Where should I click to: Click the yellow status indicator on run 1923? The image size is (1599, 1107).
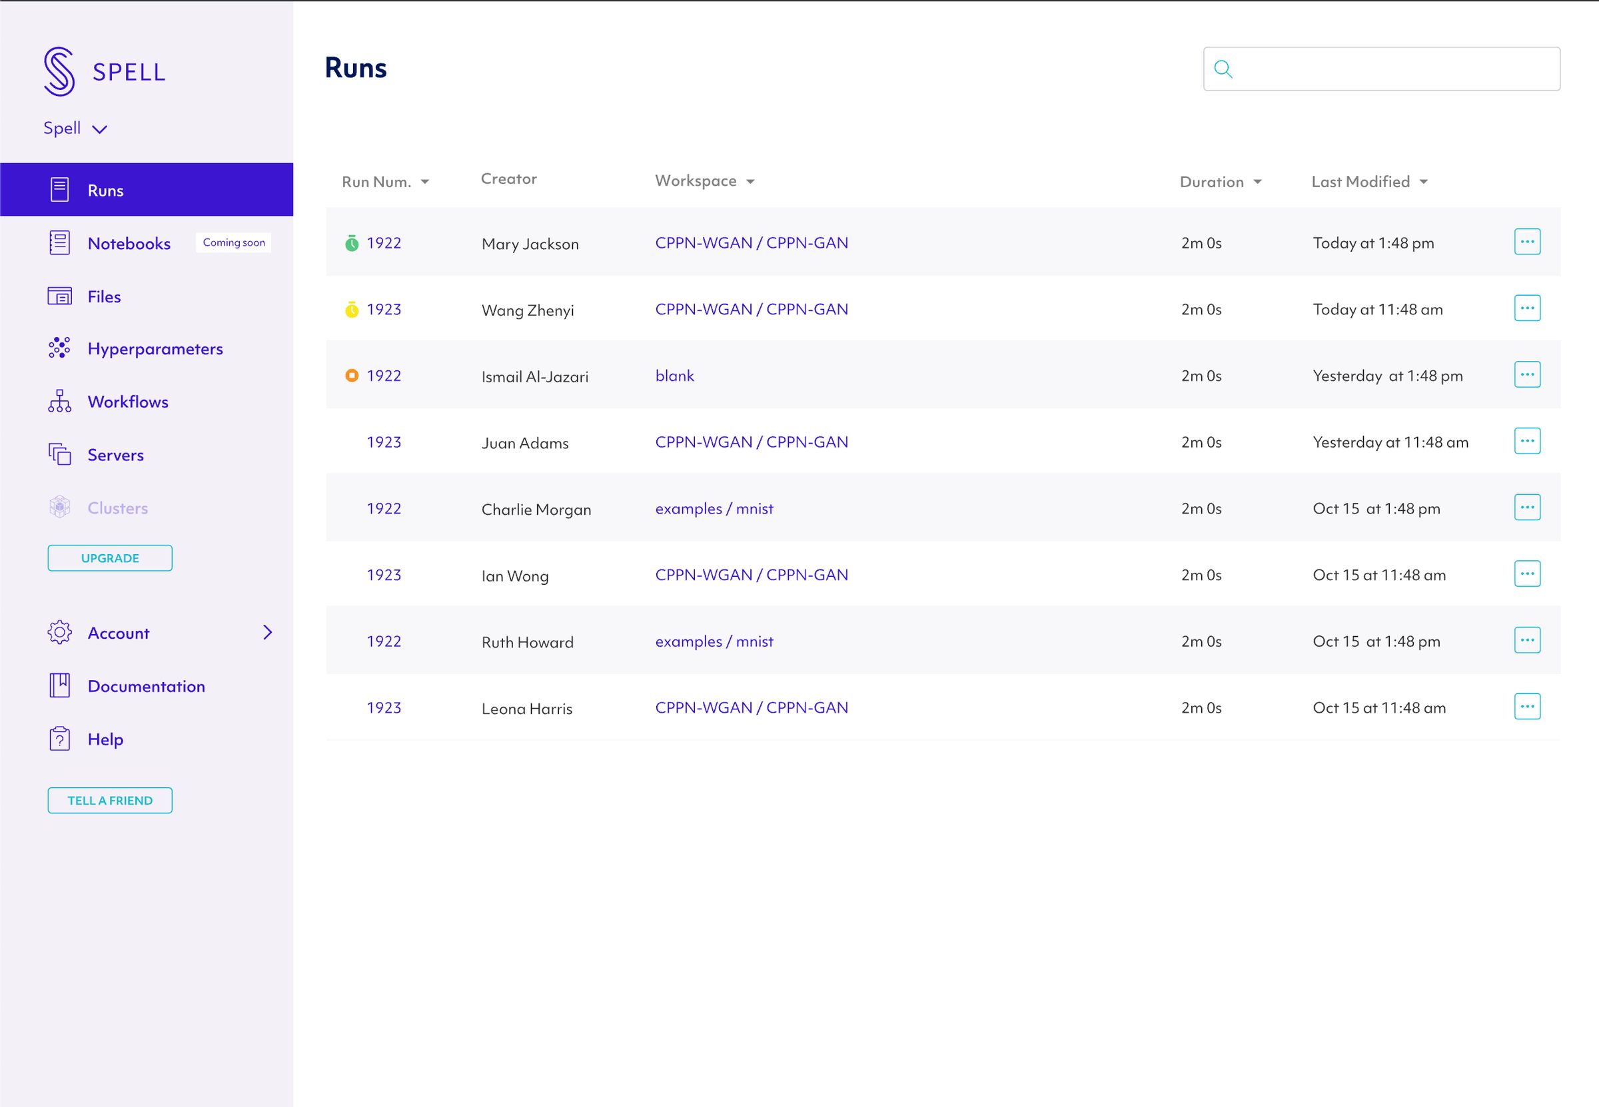tap(350, 309)
